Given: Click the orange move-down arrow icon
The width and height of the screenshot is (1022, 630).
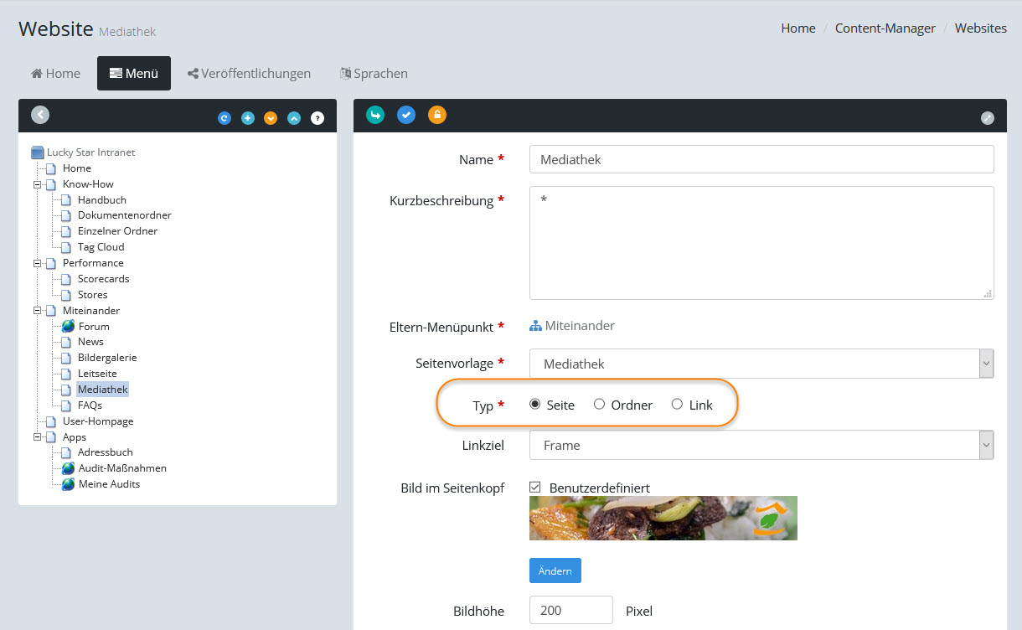Looking at the screenshot, I should click(271, 118).
